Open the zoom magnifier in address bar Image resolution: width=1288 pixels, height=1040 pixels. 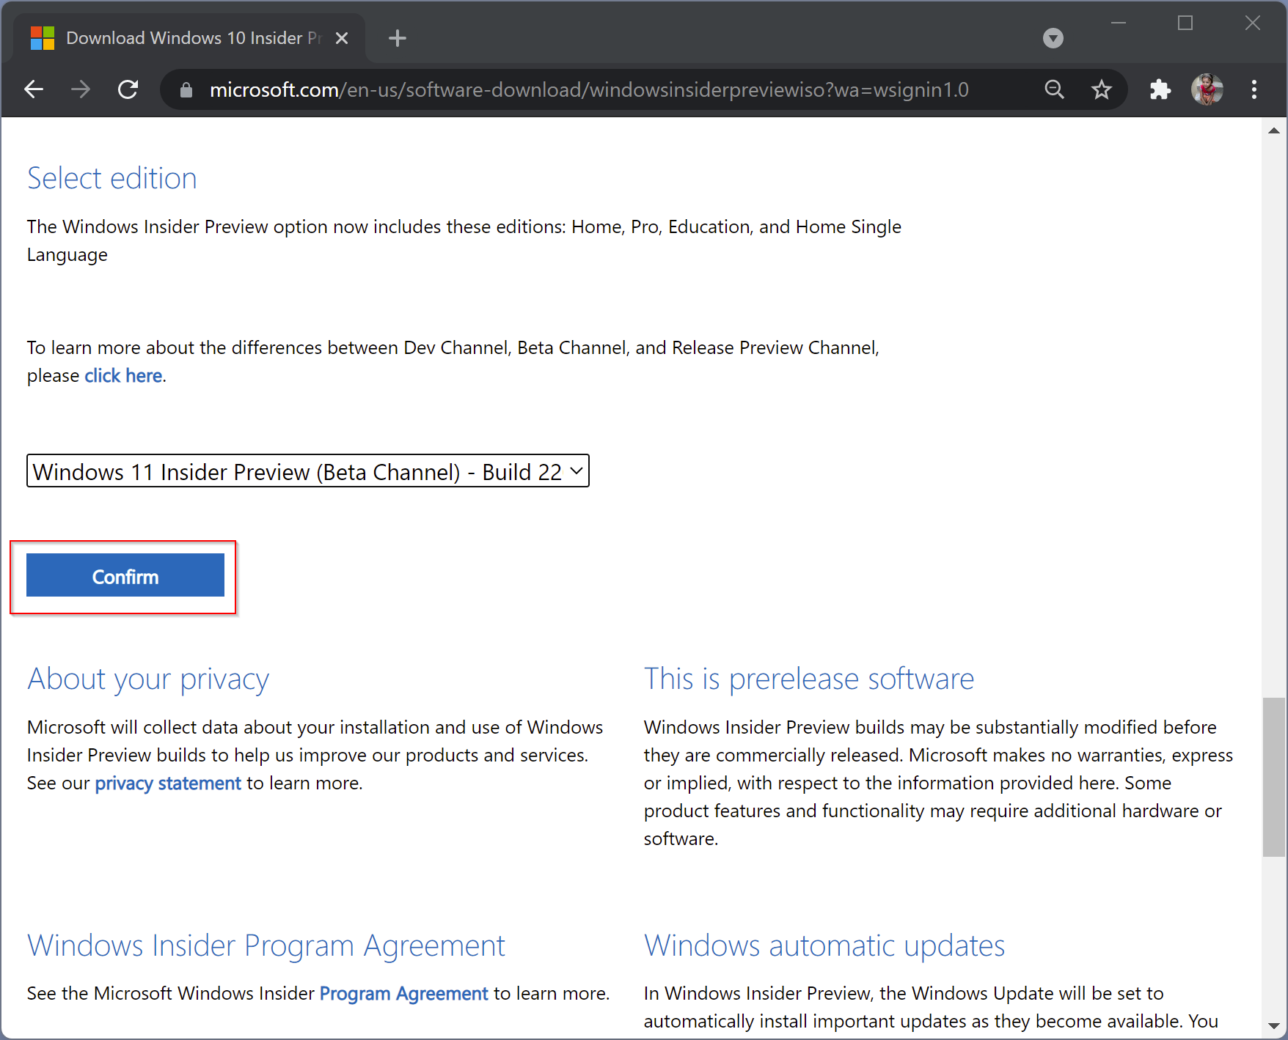click(1055, 89)
